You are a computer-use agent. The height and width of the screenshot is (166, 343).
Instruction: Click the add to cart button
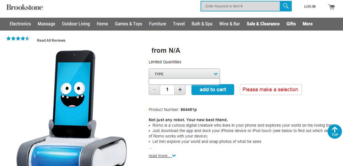pos(213,90)
